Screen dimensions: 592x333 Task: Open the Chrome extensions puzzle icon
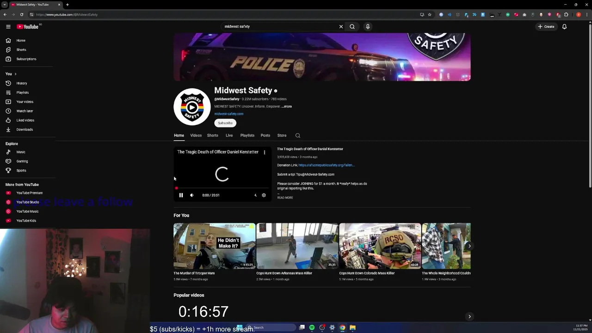pos(566,14)
